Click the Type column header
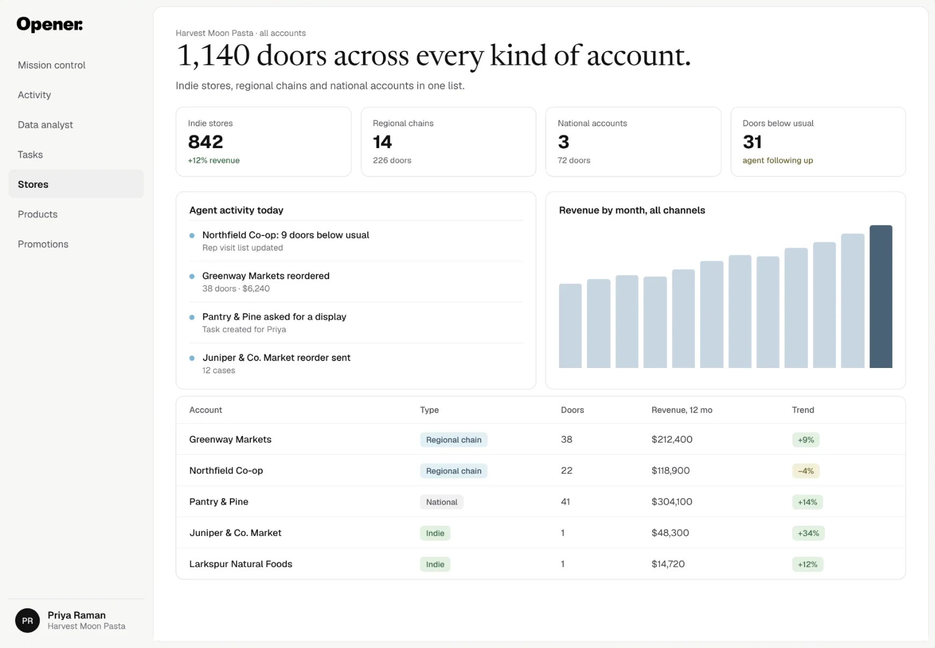Viewport: 935px width, 648px height. pos(429,410)
